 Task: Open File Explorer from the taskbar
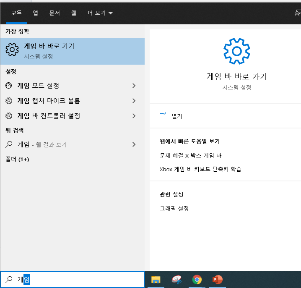tap(156, 280)
